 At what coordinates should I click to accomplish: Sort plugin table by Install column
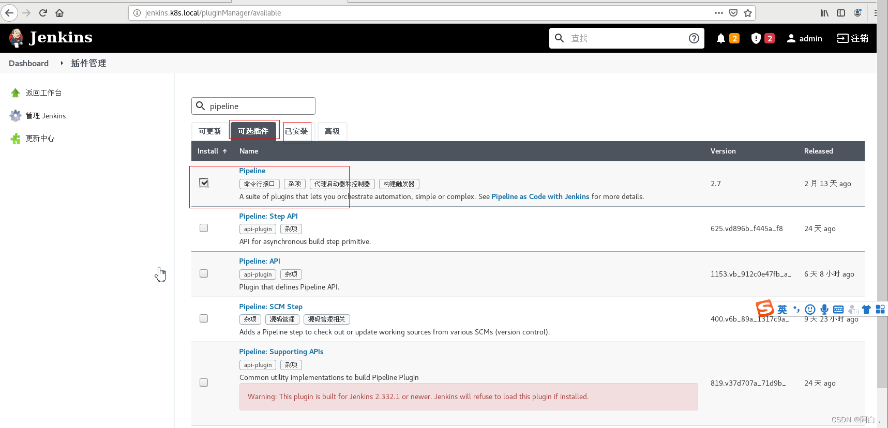pyautogui.click(x=212, y=151)
